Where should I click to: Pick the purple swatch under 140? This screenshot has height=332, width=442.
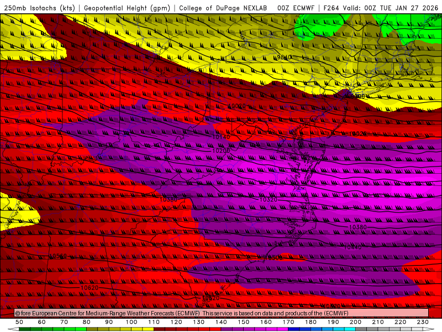227,329
